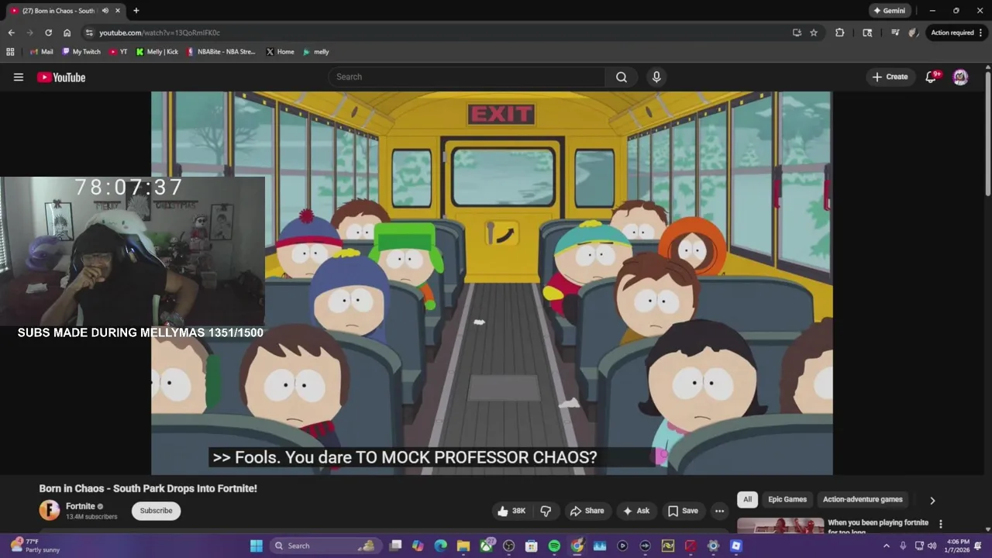The image size is (992, 558).
Task: Open options for the recommended video "When you been playing fortnite"
Action: pos(941,524)
